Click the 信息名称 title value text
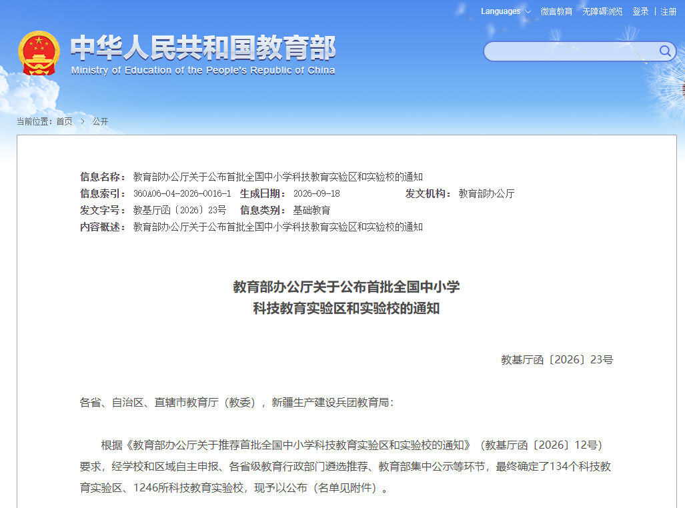 [x=278, y=177]
